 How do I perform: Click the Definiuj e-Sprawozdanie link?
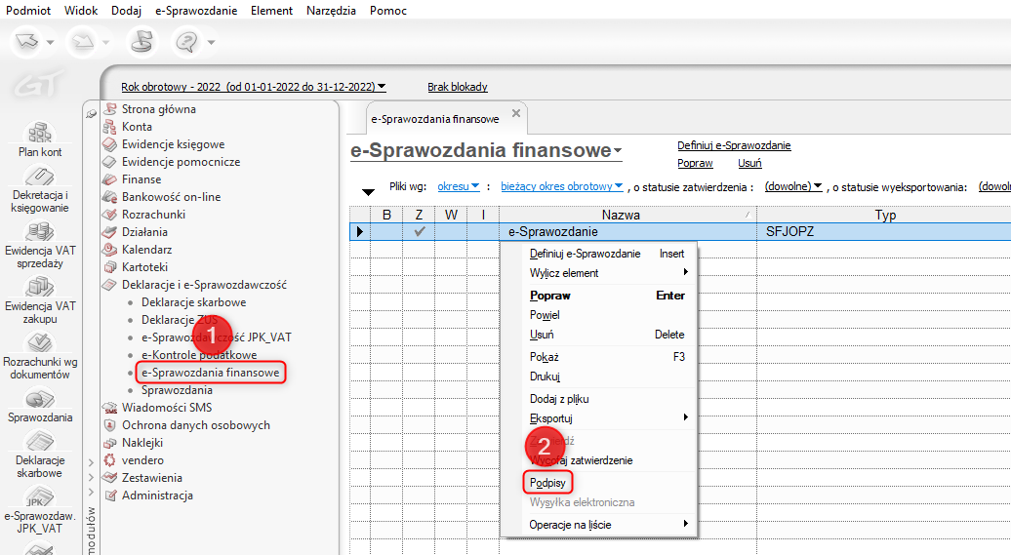[734, 145]
